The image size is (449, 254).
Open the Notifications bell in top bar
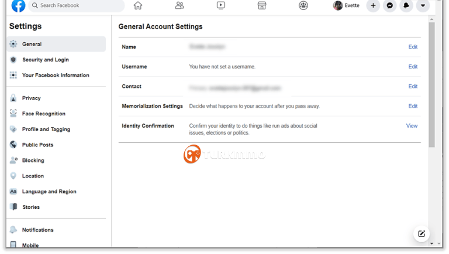(x=406, y=5)
